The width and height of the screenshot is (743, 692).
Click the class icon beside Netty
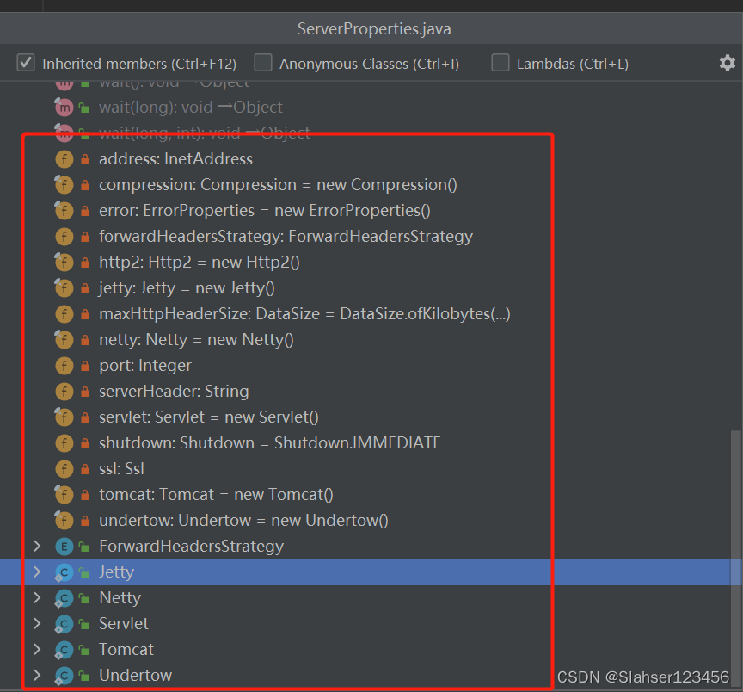65,597
